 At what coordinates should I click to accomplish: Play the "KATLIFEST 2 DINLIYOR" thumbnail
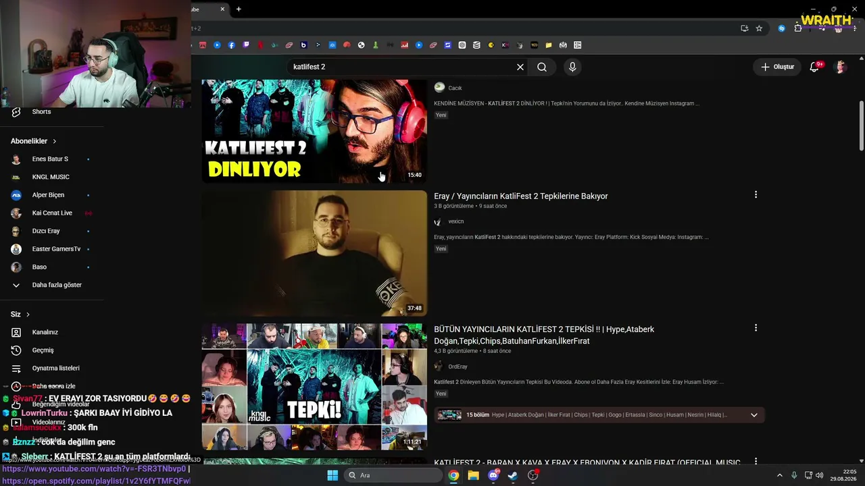(x=314, y=131)
